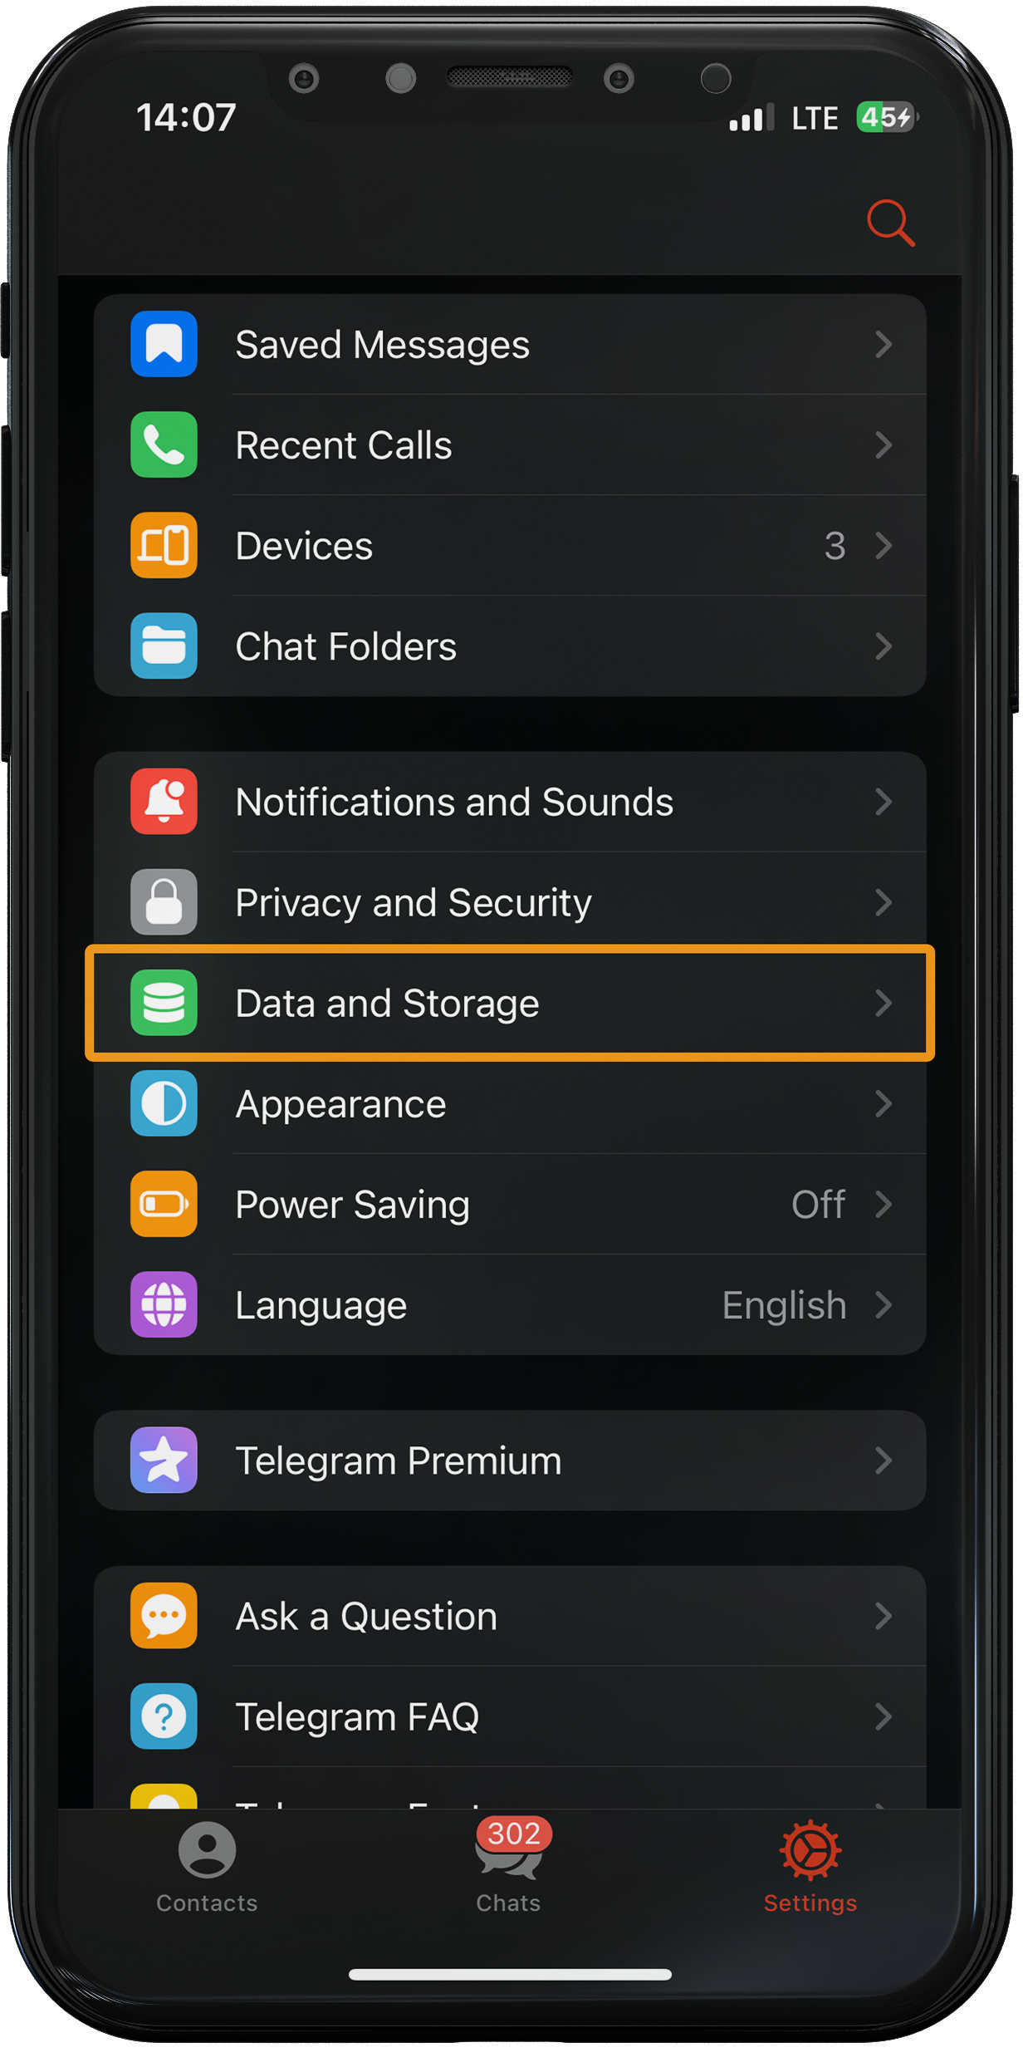The image size is (1023, 2072).
Task: Tap the English language value
Action: point(784,1305)
